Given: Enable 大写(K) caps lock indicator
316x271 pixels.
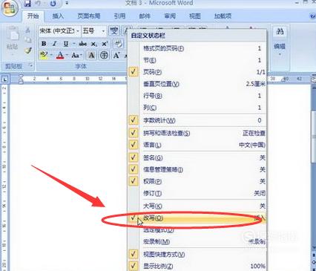Looking at the screenshot, I should [x=197, y=206].
